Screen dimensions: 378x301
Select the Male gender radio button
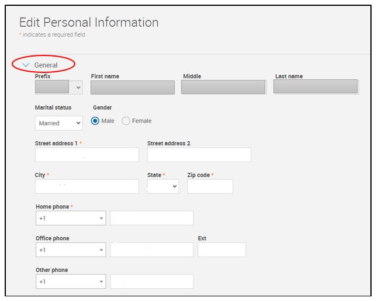click(x=95, y=121)
